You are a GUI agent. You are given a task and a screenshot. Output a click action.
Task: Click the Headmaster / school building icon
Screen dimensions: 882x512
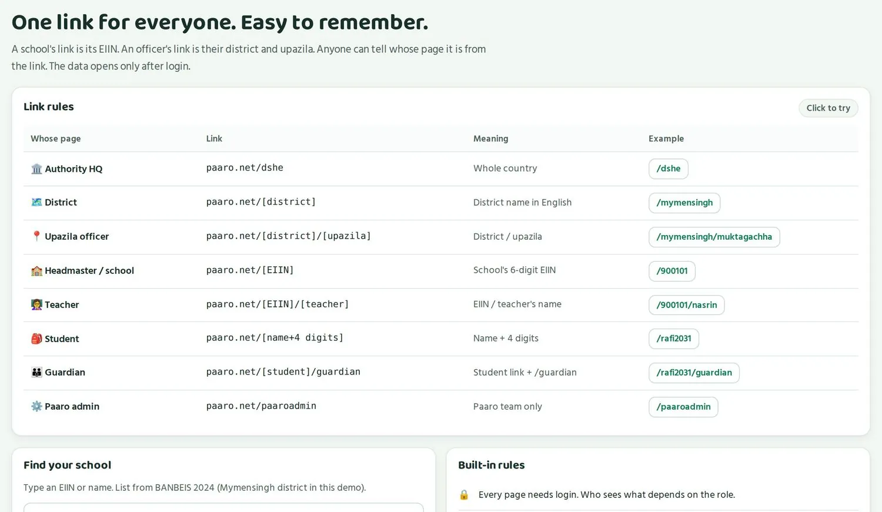point(36,270)
